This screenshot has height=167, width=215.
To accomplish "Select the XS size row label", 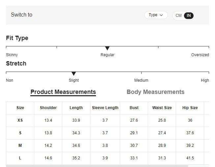I will click(20, 120).
